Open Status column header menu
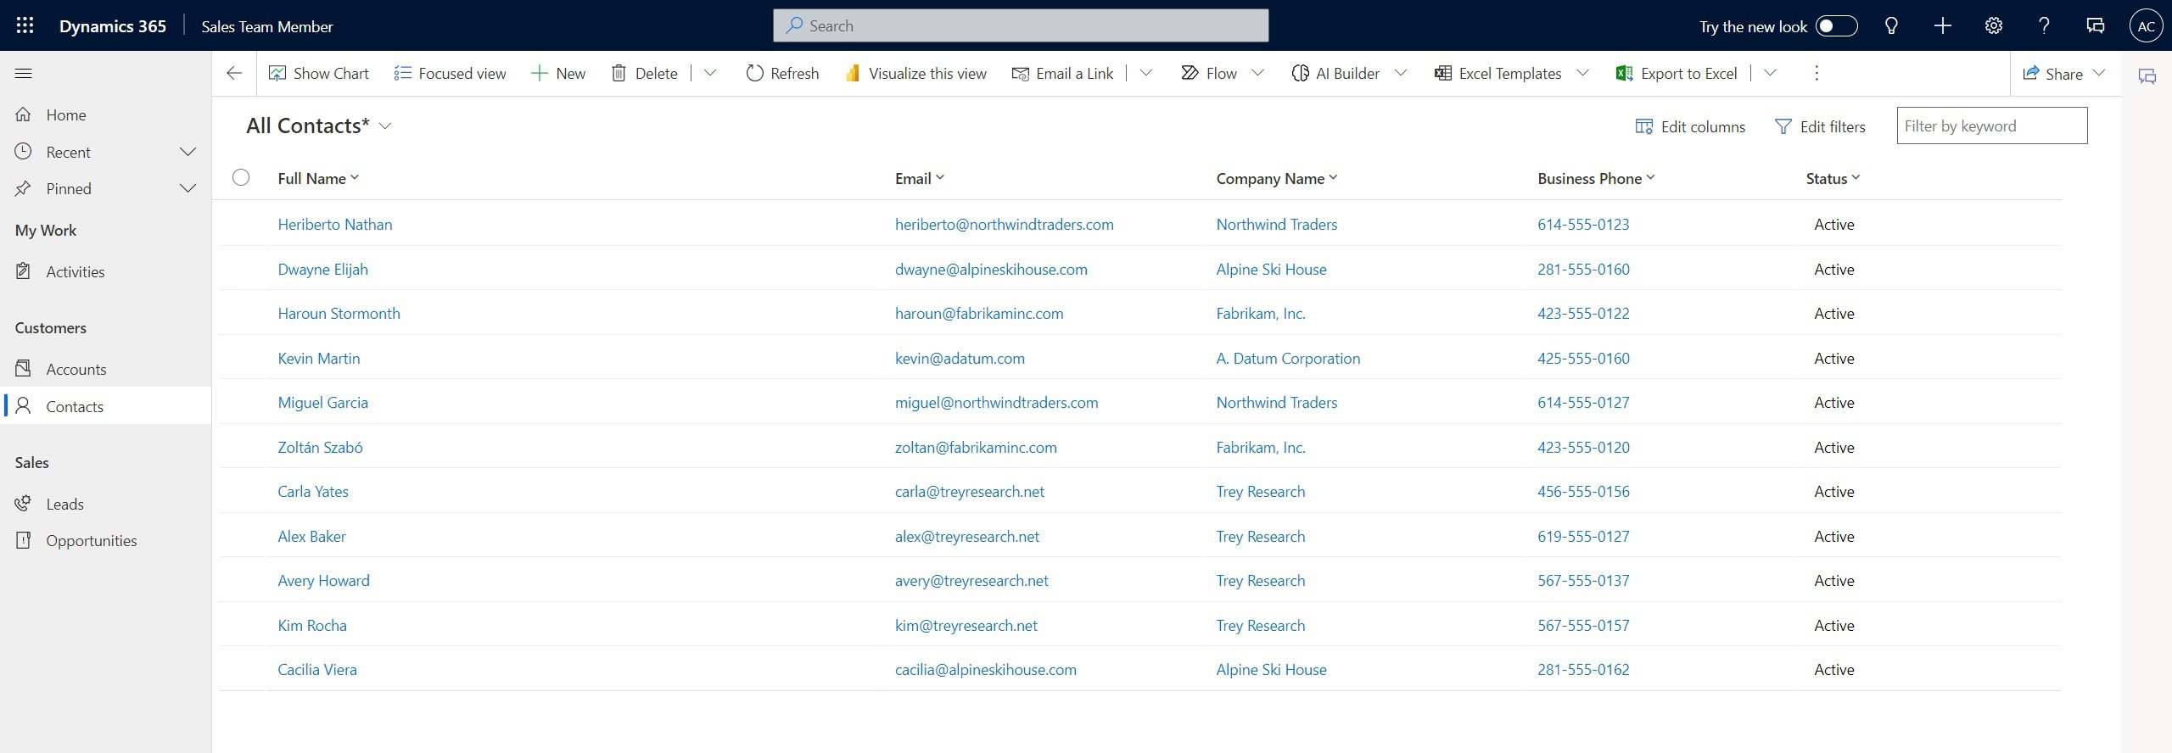The image size is (2172, 753). pos(1833,178)
